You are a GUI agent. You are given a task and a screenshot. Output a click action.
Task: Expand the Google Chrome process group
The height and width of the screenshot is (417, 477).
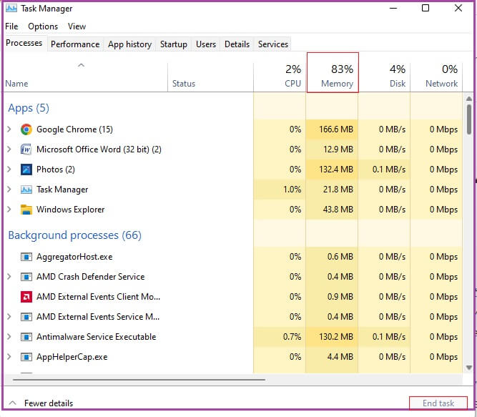(x=9, y=129)
